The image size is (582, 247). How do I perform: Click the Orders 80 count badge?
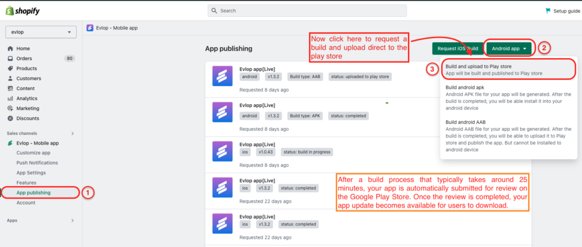(x=69, y=58)
